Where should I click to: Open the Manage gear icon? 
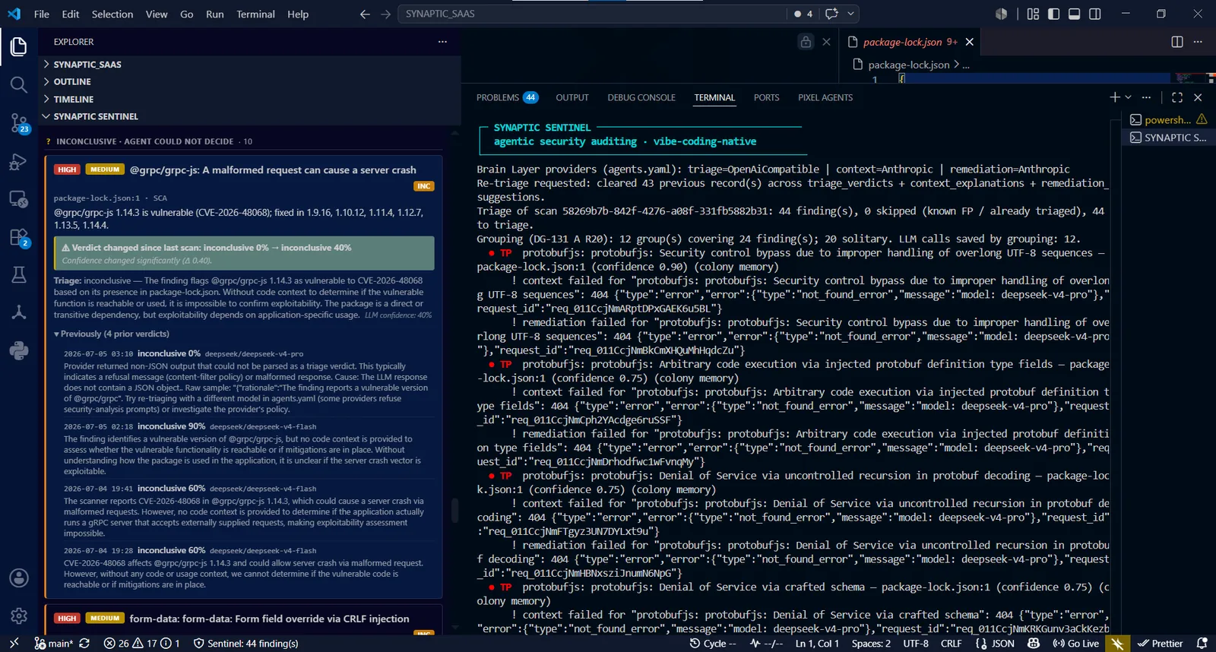19,616
